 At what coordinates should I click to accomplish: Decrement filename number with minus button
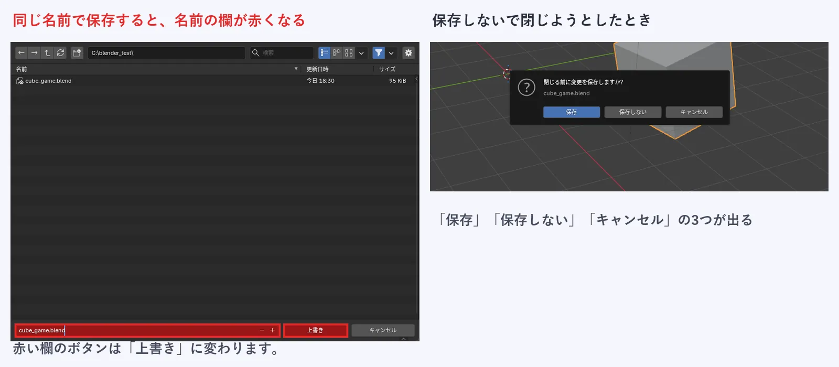point(262,330)
